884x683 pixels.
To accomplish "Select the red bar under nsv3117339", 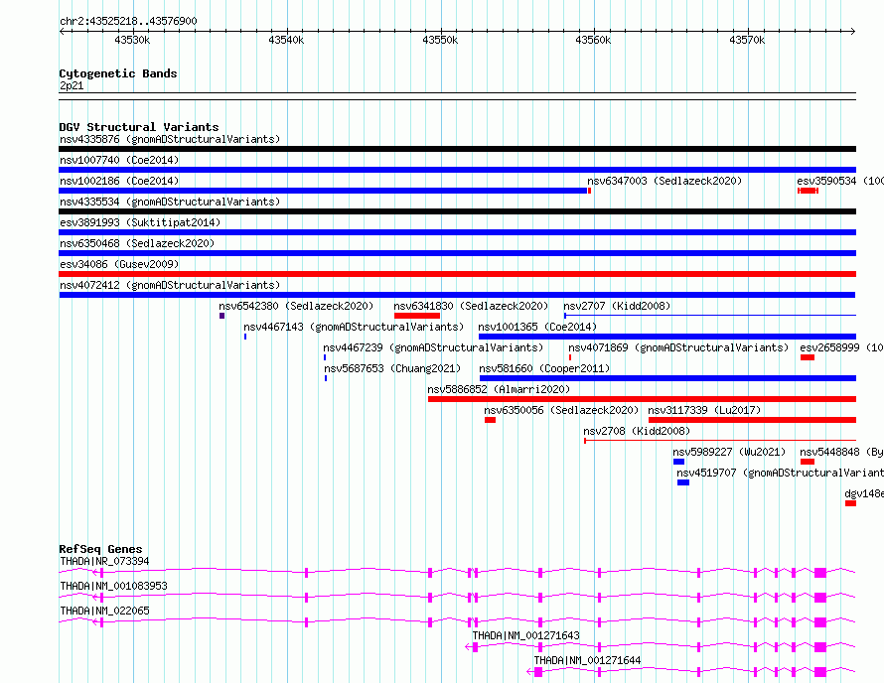I will click(752, 420).
